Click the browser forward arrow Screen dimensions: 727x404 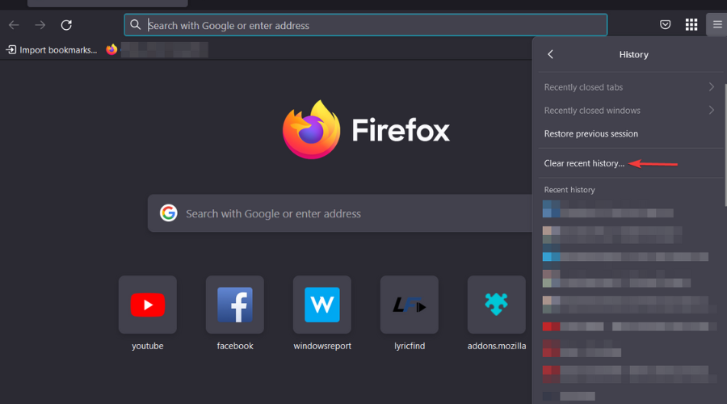click(40, 25)
